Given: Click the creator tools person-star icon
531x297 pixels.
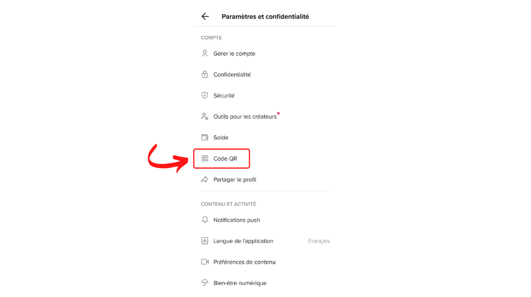Looking at the screenshot, I should (204, 116).
